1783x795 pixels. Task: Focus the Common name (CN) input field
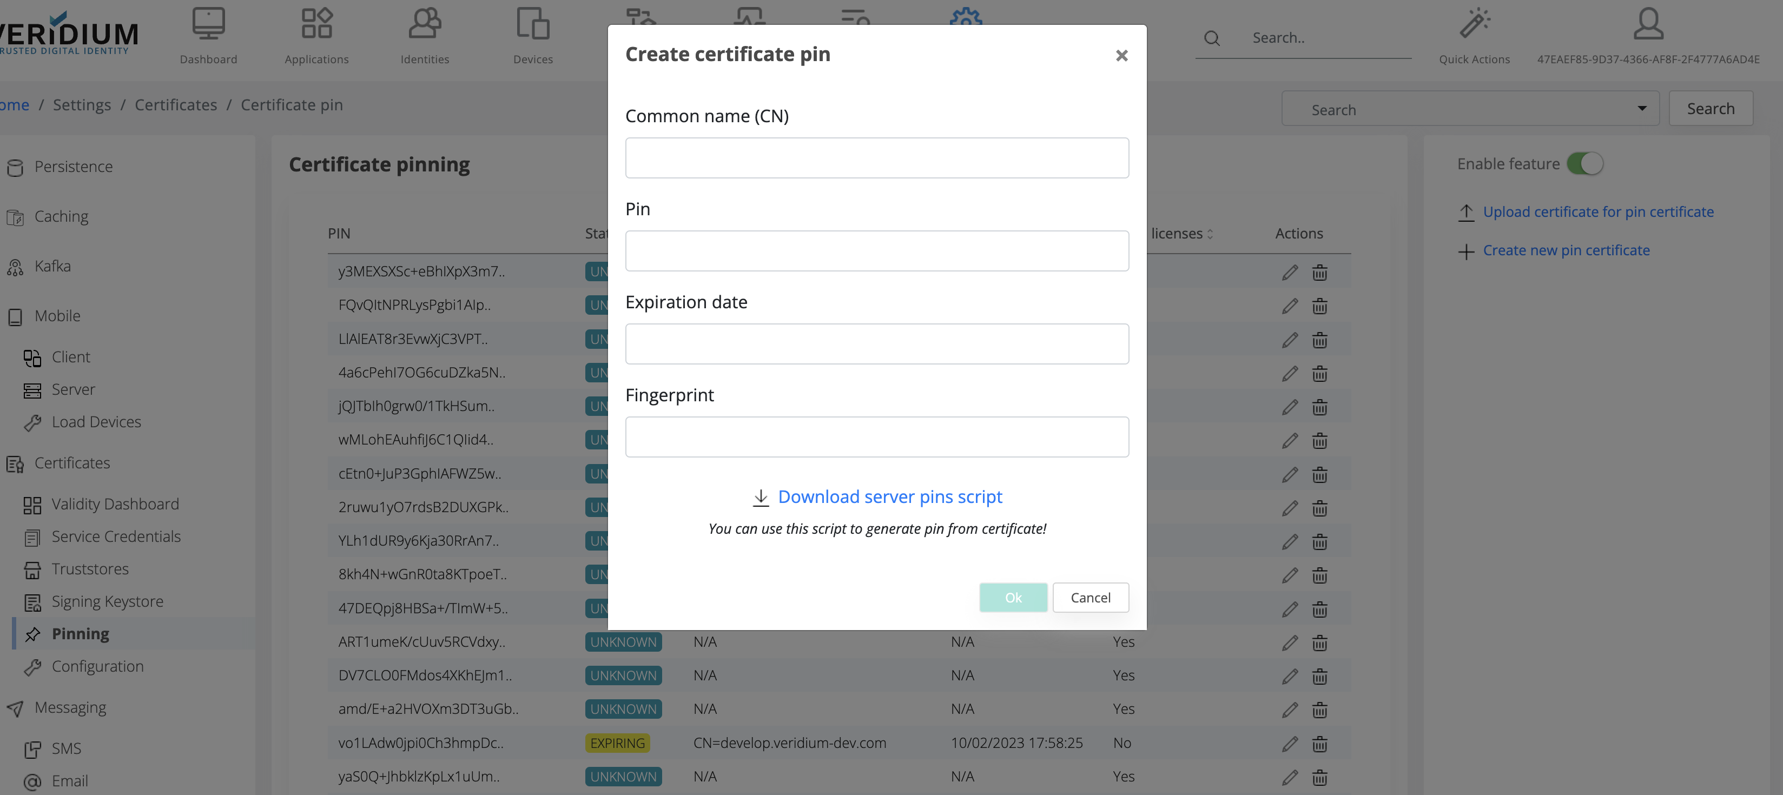pyautogui.click(x=876, y=158)
